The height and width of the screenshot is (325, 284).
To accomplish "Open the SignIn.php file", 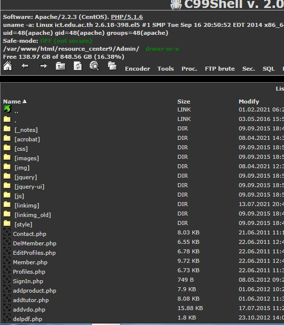I will (x=28, y=281).
